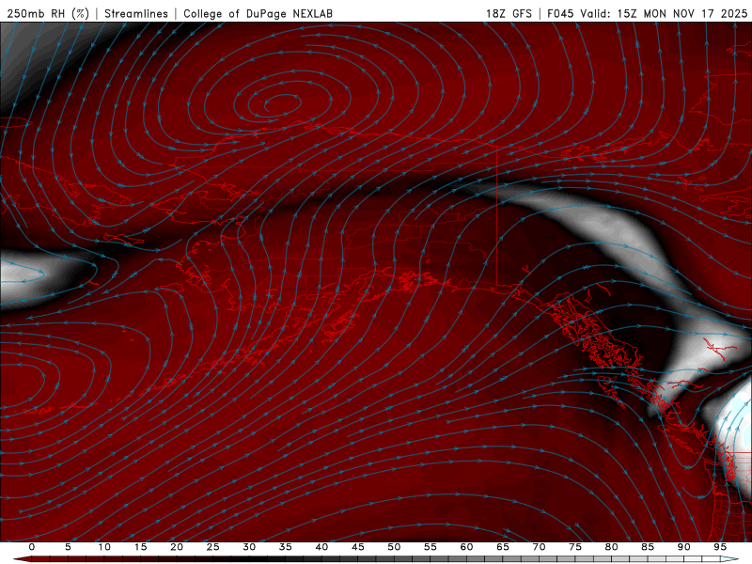Click the 60 label on the color scale
The image size is (752, 564).
tap(466, 547)
